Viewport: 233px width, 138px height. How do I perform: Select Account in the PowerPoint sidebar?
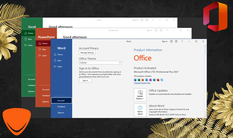pyautogui.click(x=45, y=90)
